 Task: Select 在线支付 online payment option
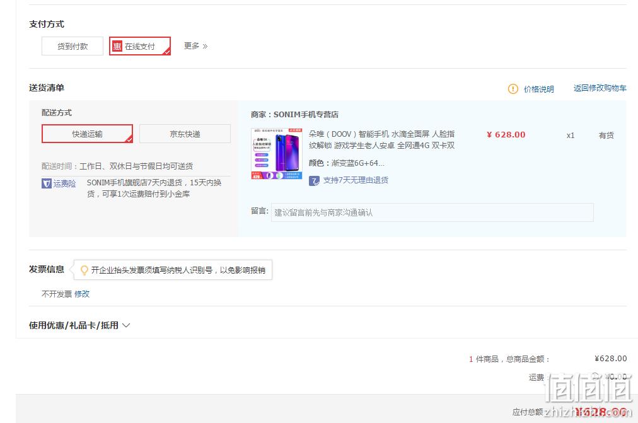[140, 47]
